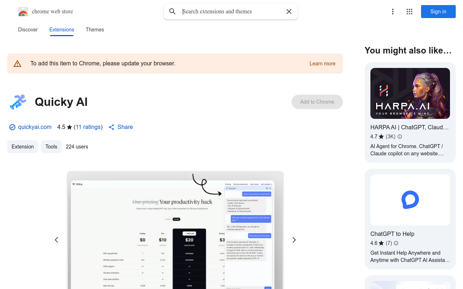Click the update your browser warning message
Screen dimensions: 463x289
point(103,64)
